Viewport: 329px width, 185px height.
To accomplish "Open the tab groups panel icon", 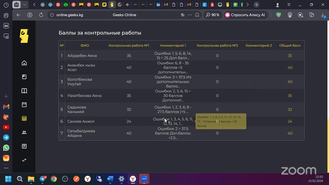I will [6, 16].
